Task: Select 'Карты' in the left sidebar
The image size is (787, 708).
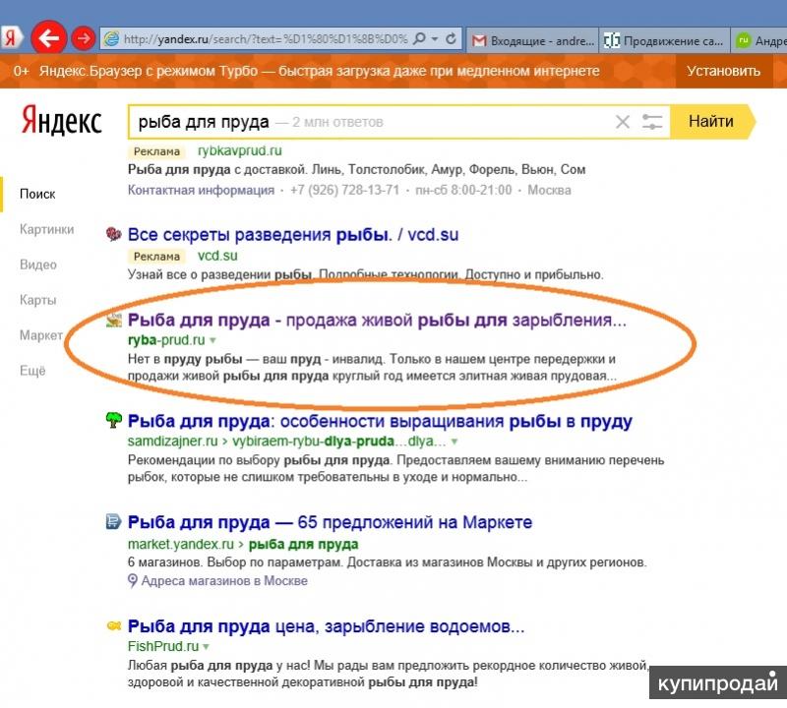Action: pyautogui.click(x=38, y=300)
